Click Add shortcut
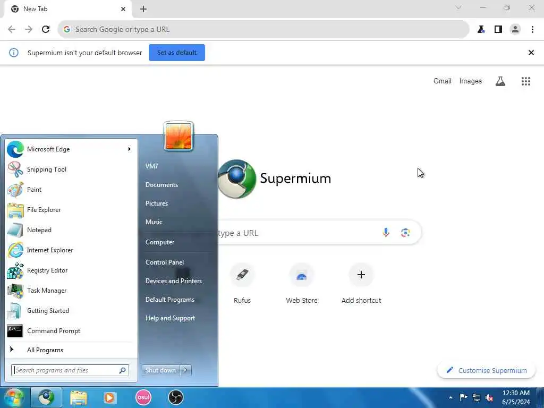 361,284
